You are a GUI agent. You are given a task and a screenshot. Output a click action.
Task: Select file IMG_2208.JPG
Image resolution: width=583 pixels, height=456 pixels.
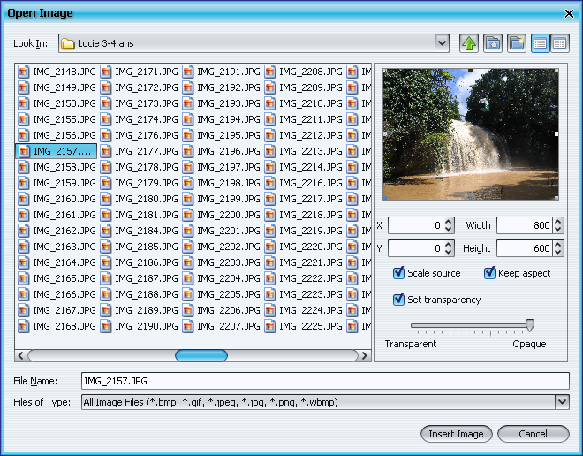[303, 72]
